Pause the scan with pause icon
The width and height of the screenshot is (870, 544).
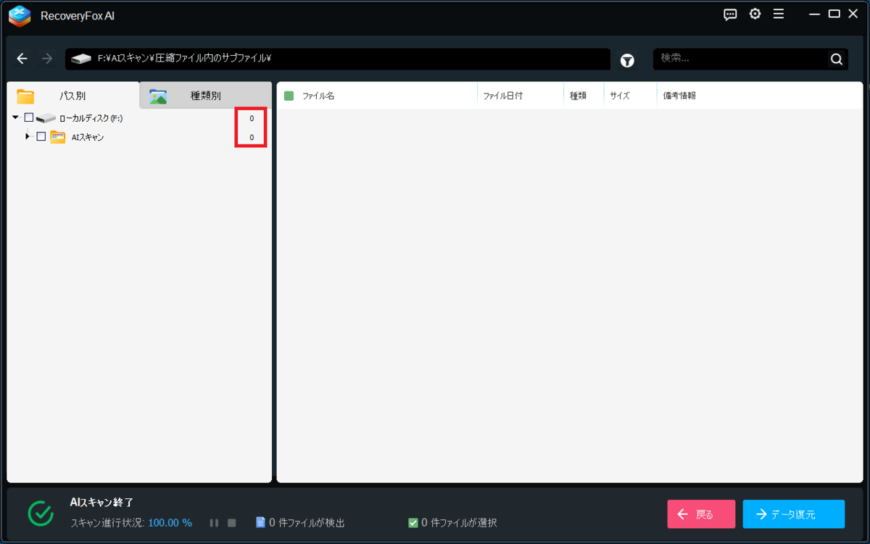pyautogui.click(x=214, y=523)
